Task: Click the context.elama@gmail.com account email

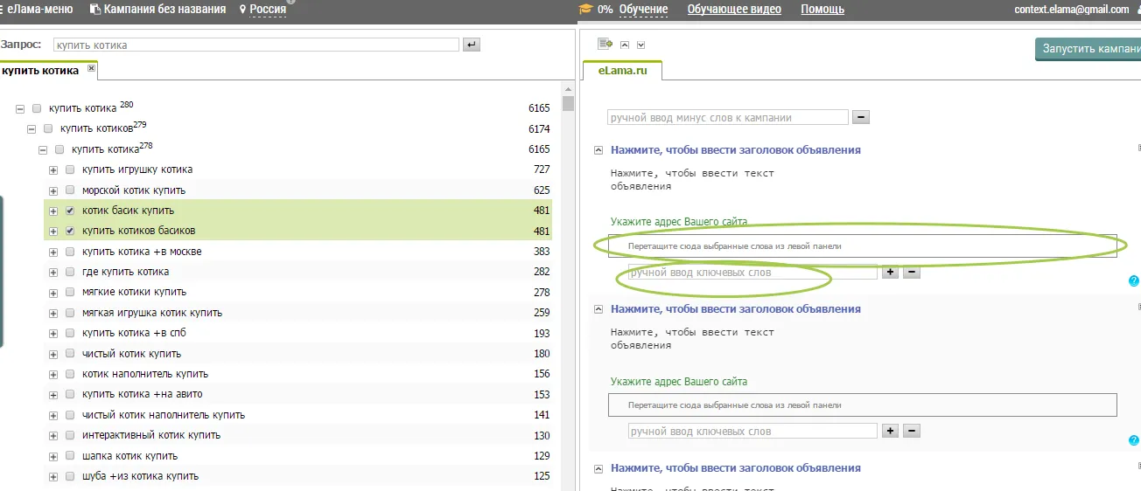Action: [x=1072, y=10]
